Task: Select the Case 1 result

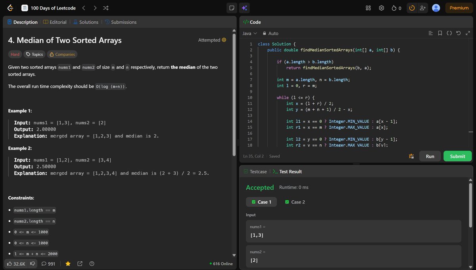Action: pos(261,202)
